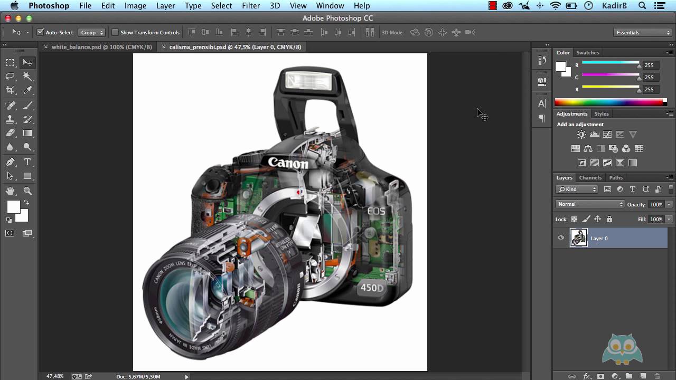Image resolution: width=676 pixels, height=380 pixels.
Task: Toggle the pixel layer filter
Action: point(607,189)
